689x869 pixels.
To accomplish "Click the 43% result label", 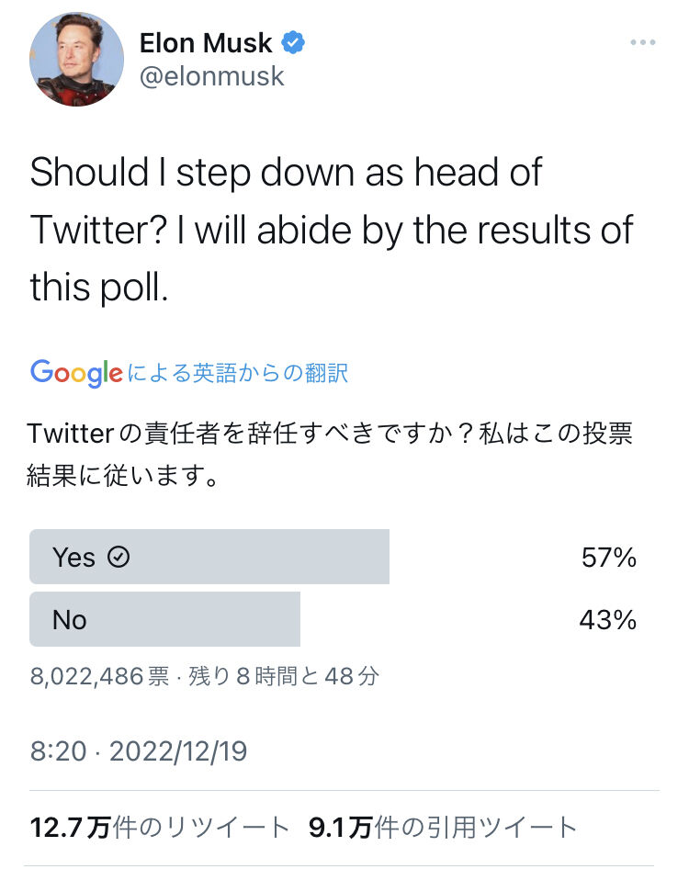I will click(608, 620).
